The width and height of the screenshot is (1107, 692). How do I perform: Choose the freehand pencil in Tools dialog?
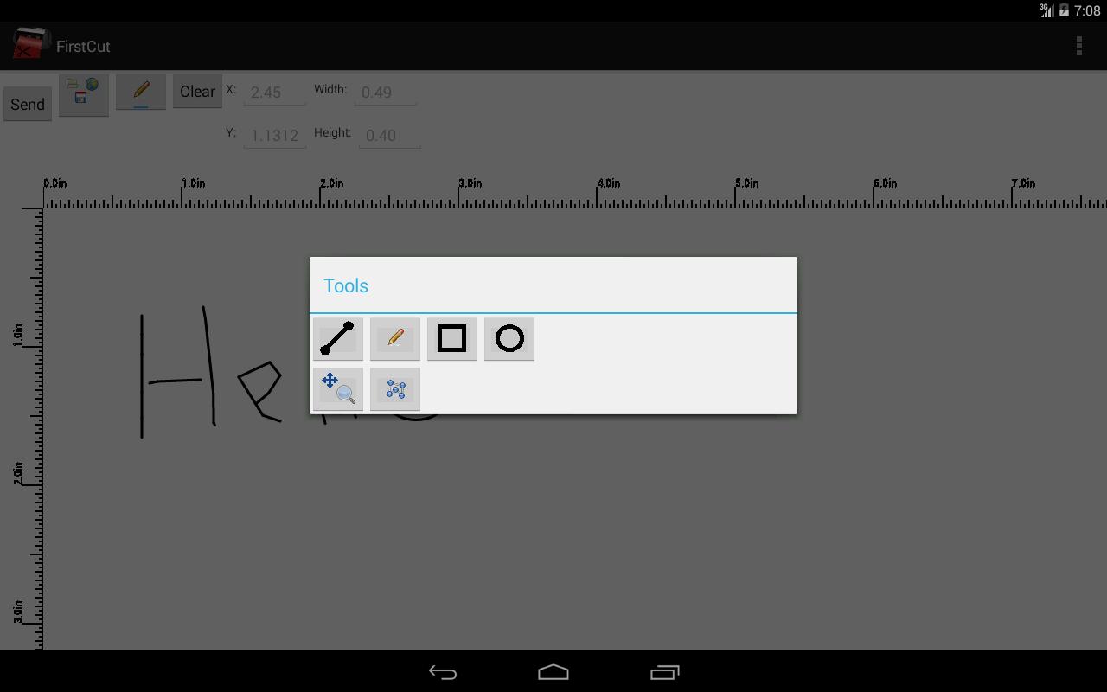point(395,338)
